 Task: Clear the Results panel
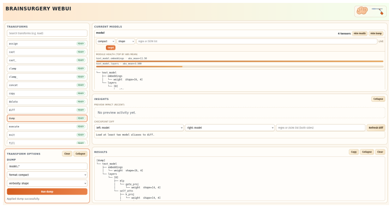click(x=380, y=152)
